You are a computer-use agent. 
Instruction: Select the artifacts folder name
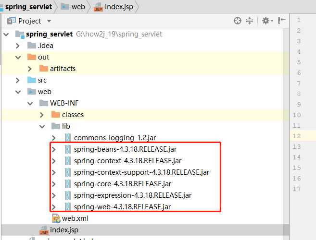[x=63, y=69]
